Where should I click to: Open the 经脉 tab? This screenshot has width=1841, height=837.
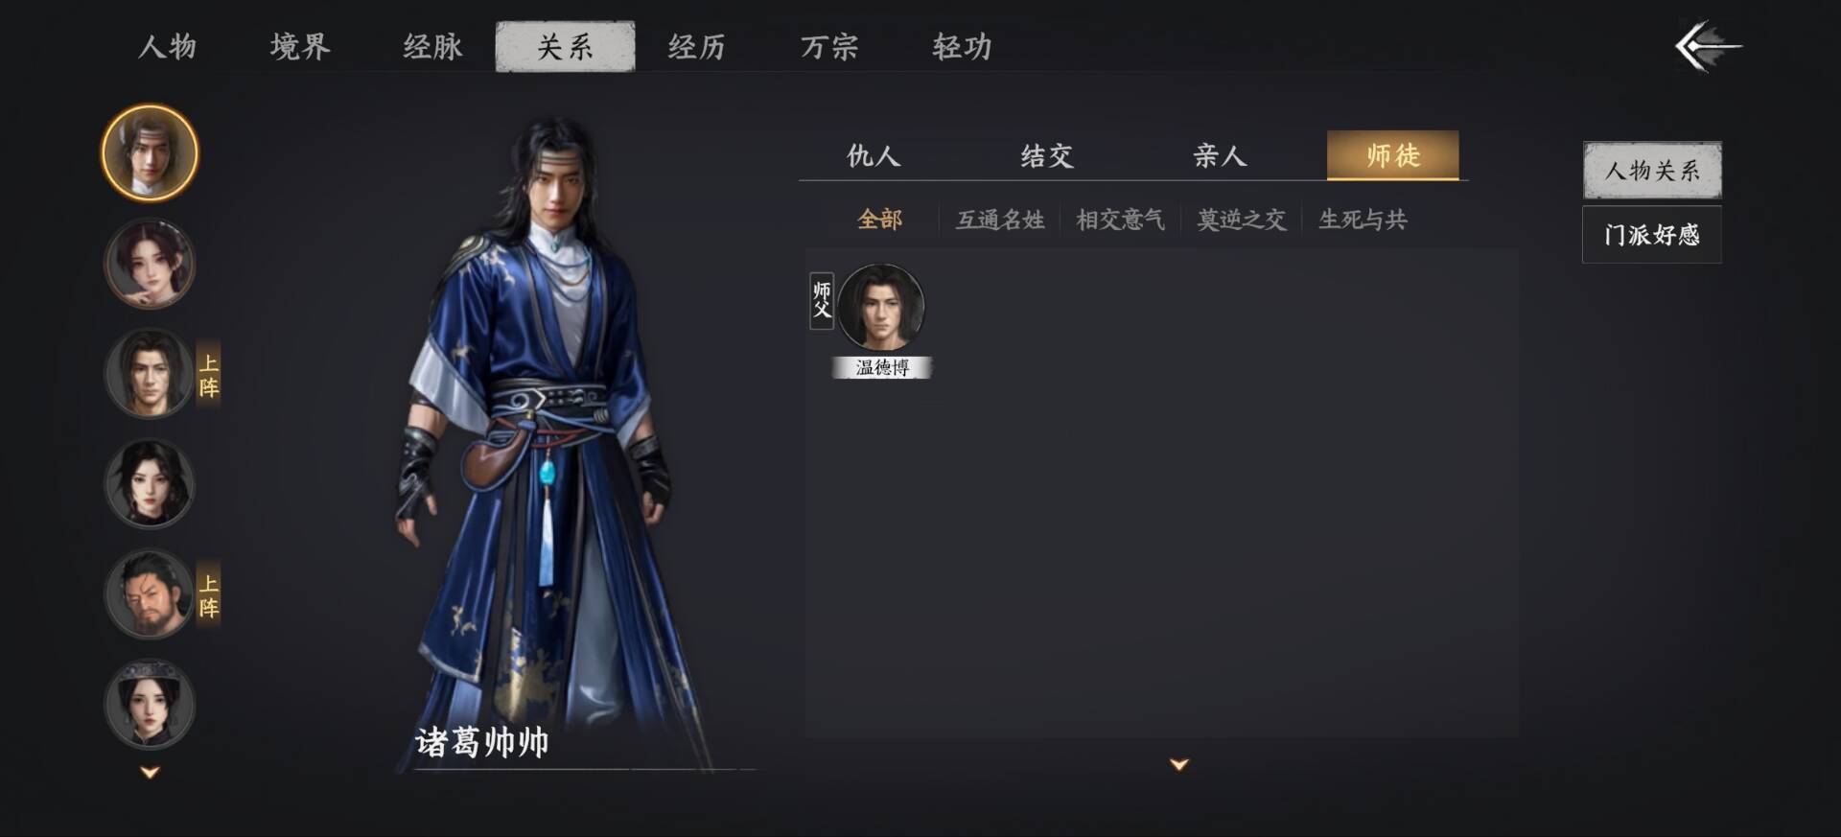tap(432, 46)
